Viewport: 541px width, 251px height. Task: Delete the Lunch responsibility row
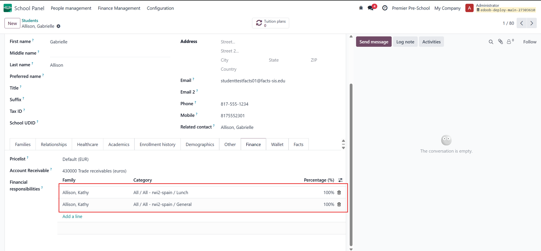point(339,193)
